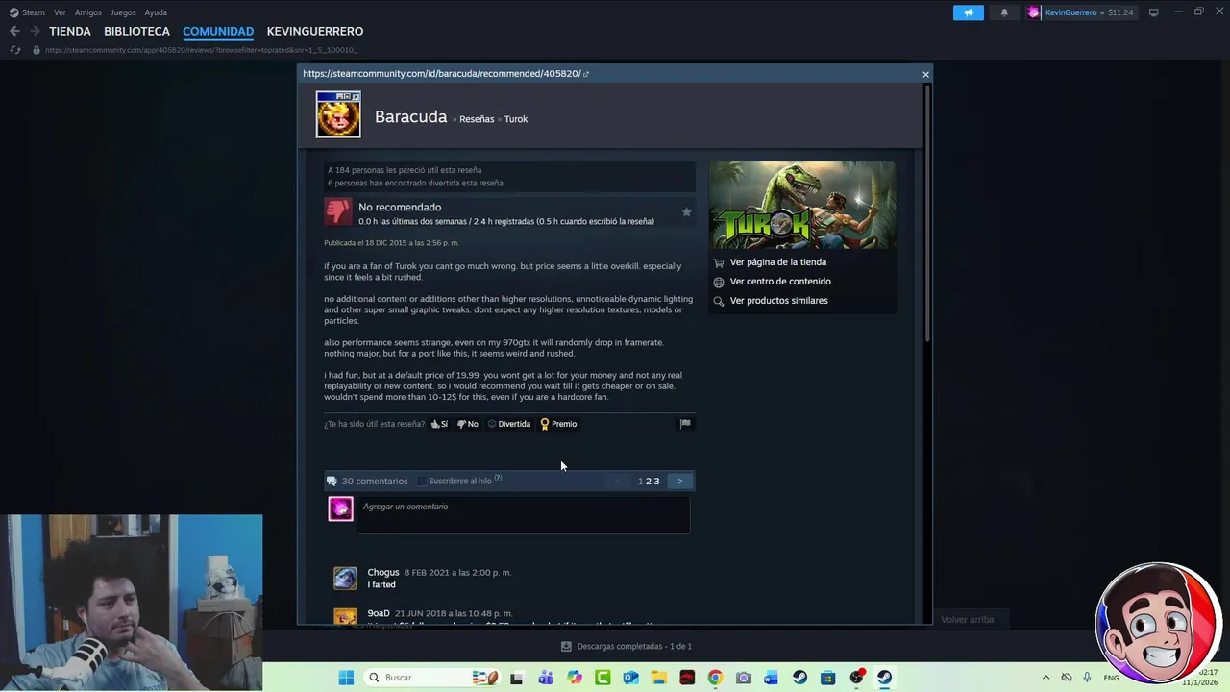
Task: Open Microsoft Store from taskbar
Action: (828, 678)
